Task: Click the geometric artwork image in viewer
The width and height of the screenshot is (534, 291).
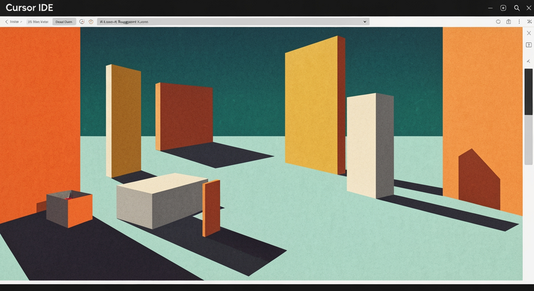Action: (261, 154)
